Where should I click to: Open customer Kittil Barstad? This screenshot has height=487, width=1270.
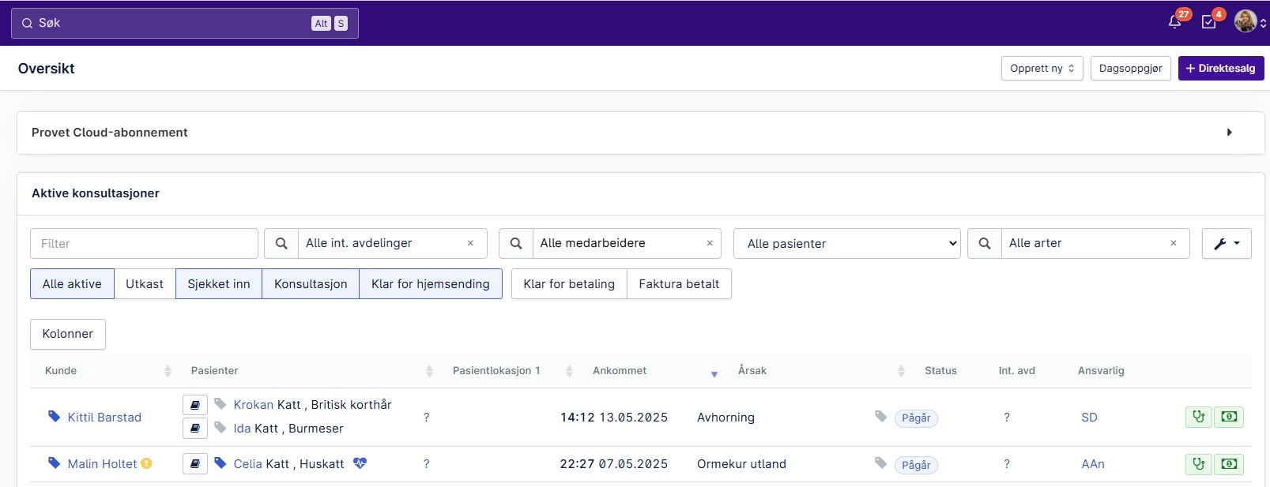104,418
